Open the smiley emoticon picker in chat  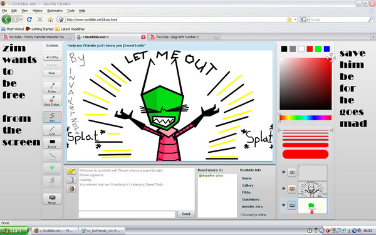click(71, 171)
